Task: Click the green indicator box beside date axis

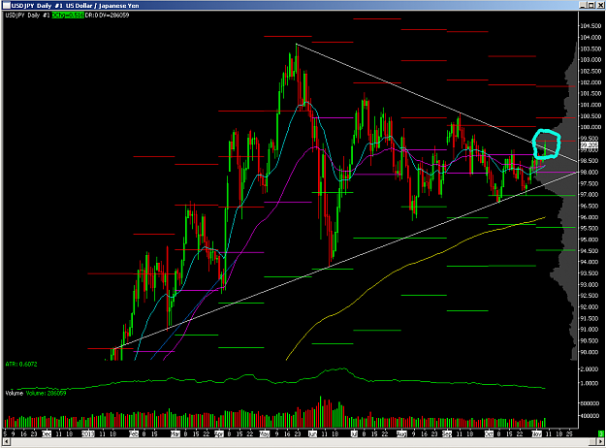Action: pos(601,433)
